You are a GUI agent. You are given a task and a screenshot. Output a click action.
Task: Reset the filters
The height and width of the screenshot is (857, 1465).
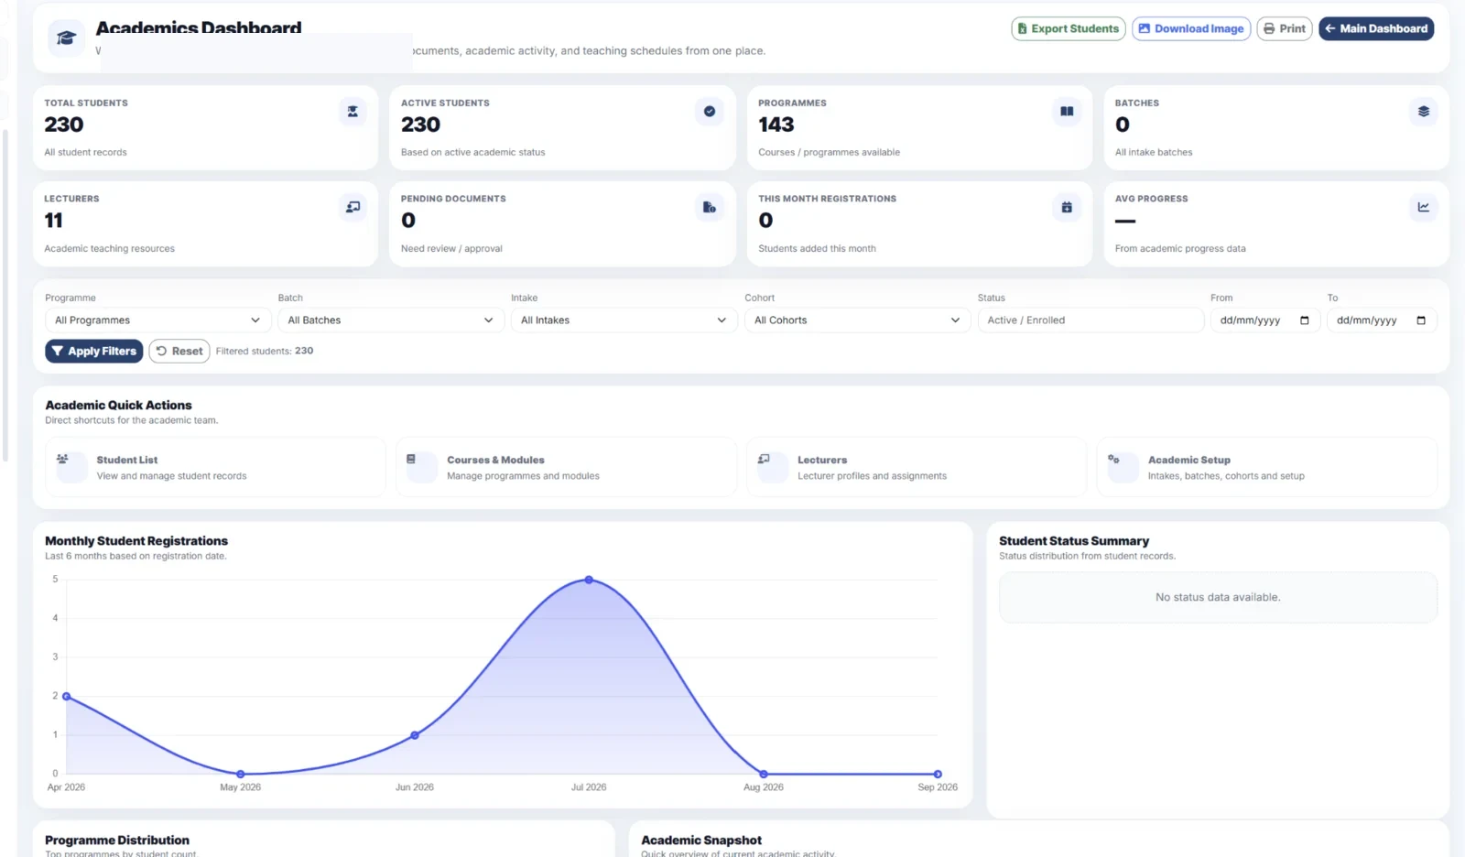coord(179,351)
